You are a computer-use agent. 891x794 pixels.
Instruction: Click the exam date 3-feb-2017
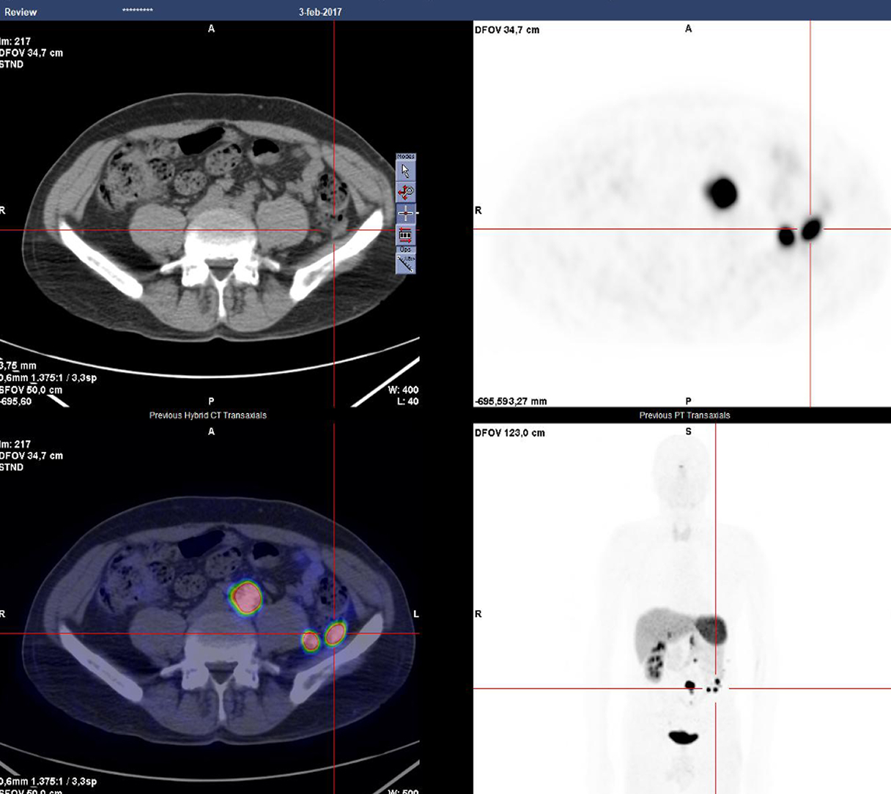(320, 12)
